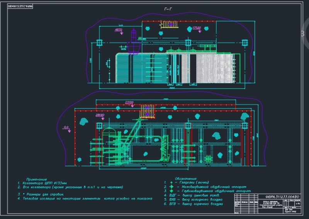Image resolution: width=309 pixels, height=219 pixels.
Task: Click the "Обозначения:" legend heading
Action: pyautogui.click(x=186, y=178)
